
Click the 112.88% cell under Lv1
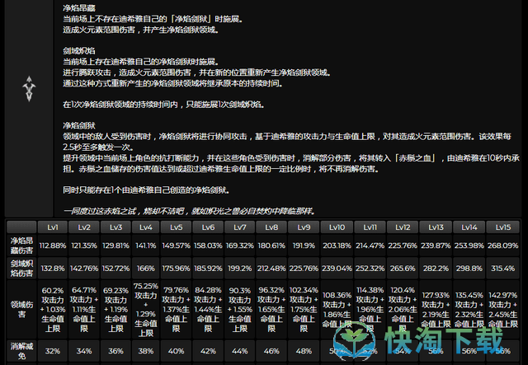pyautogui.click(x=53, y=245)
